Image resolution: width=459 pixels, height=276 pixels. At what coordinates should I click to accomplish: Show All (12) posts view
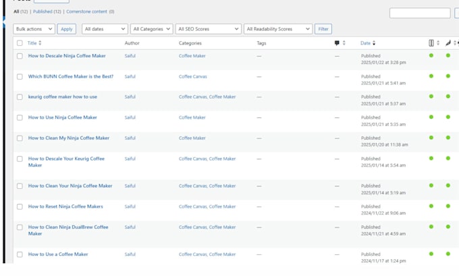pyautogui.click(x=20, y=11)
